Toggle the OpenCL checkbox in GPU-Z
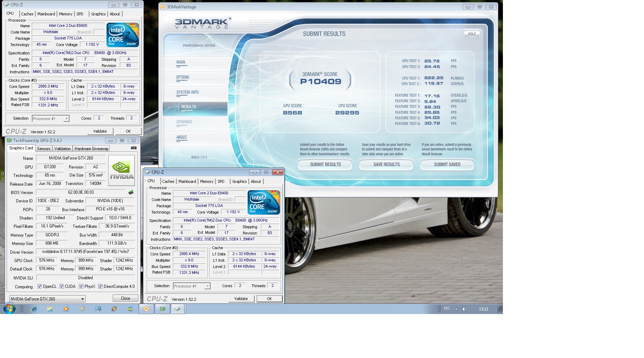 tap(39, 286)
